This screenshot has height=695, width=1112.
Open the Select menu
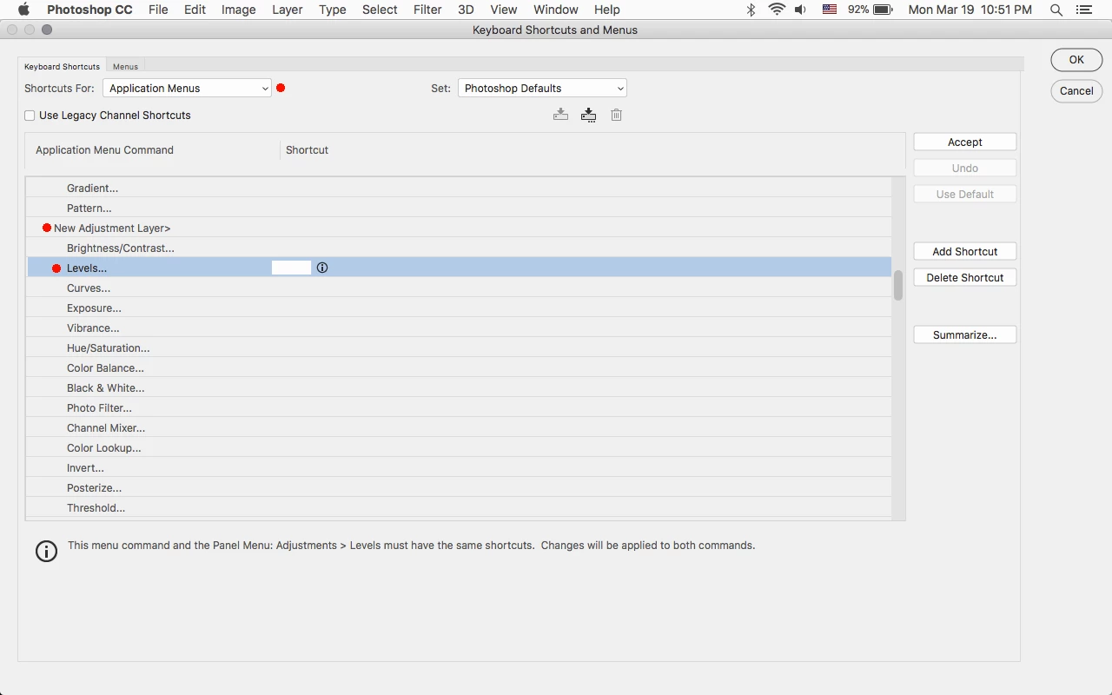tap(380, 10)
